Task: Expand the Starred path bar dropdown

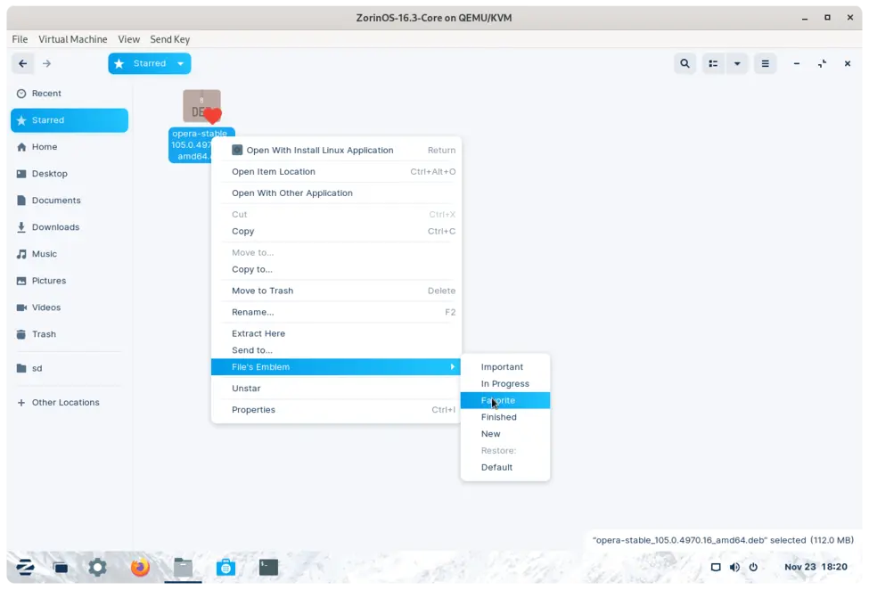Action: [181, 63]
